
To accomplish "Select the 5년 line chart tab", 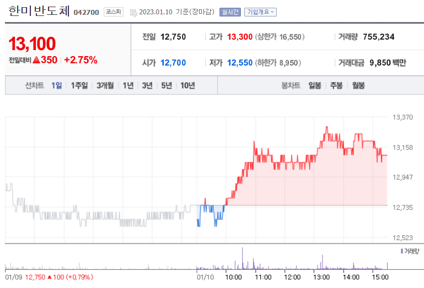I will 167,86.
